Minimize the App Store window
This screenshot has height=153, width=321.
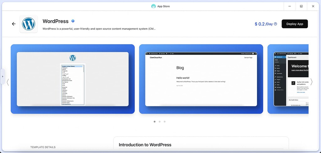(x=290, y=6)
